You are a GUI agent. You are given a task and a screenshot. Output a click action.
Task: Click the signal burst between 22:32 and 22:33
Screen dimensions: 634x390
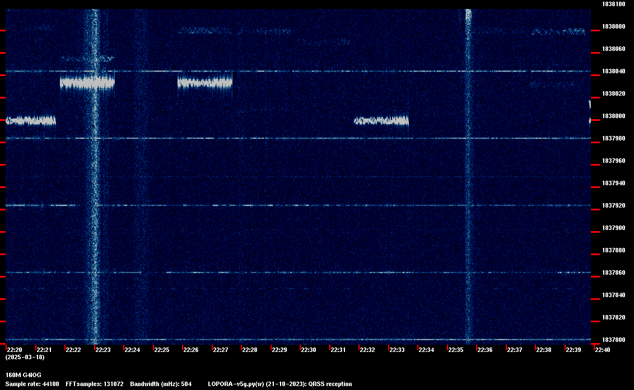click(381, 120)
